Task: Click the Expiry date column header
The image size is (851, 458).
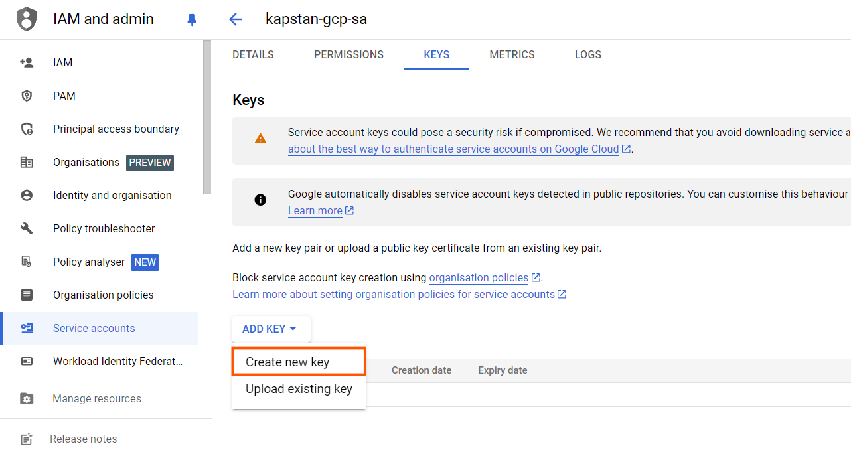Action: point(503,370)
